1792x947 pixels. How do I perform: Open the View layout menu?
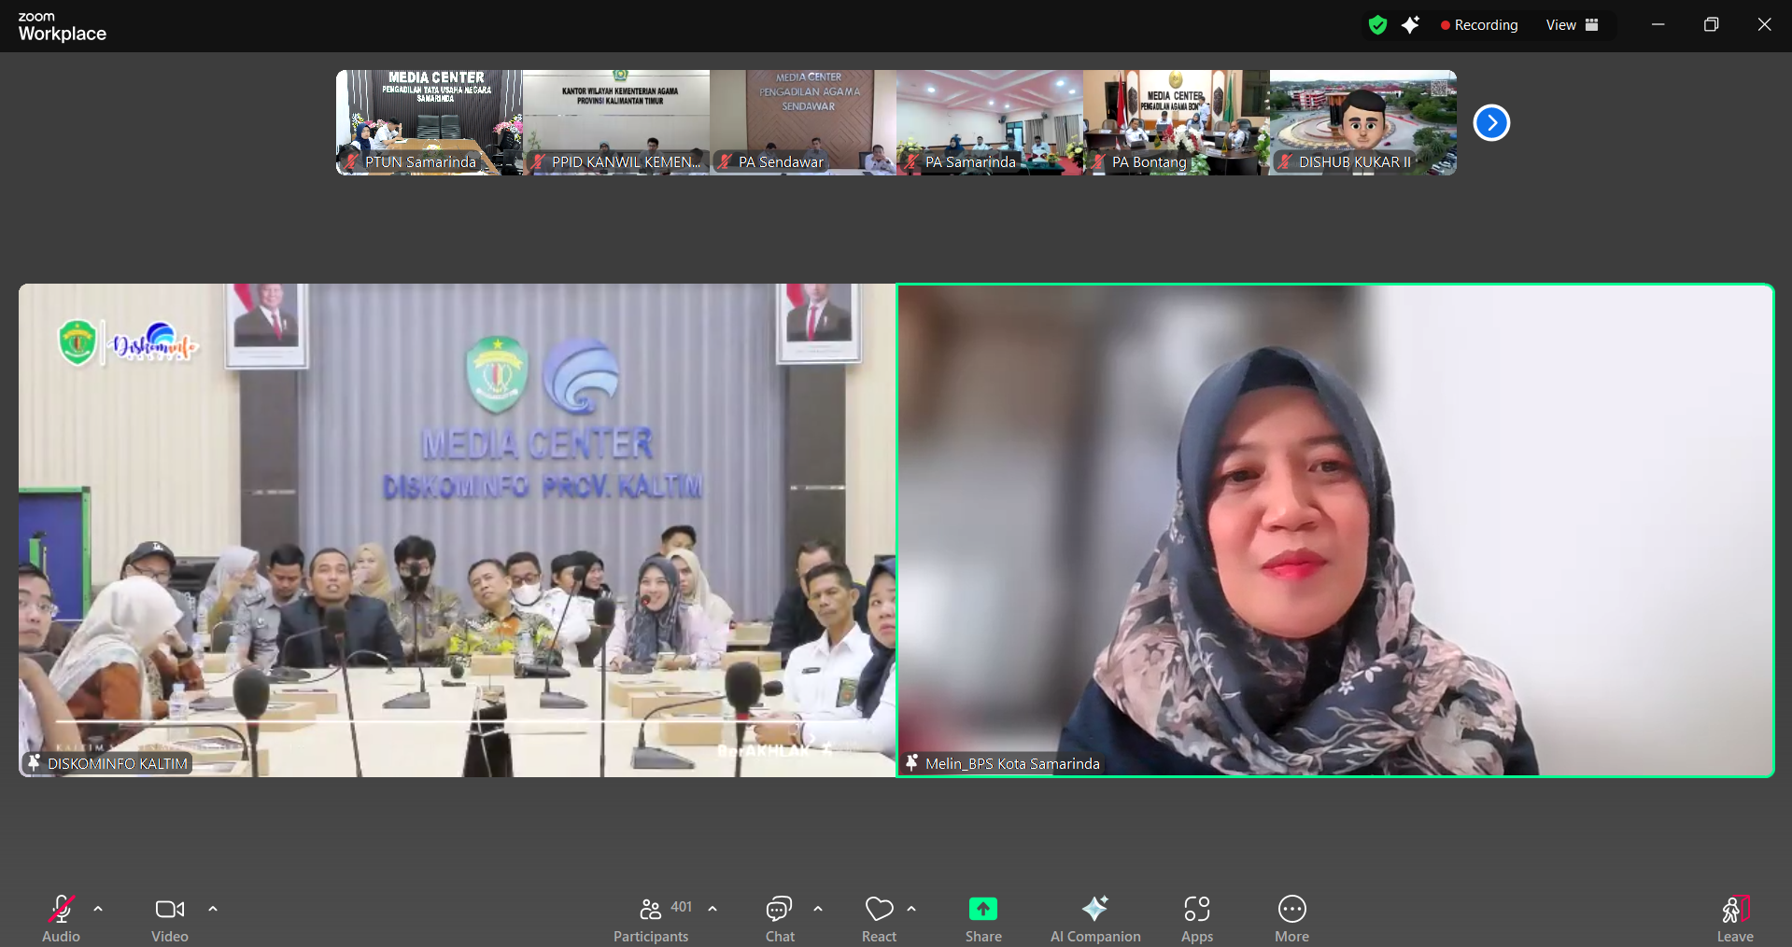point(1572,25)
